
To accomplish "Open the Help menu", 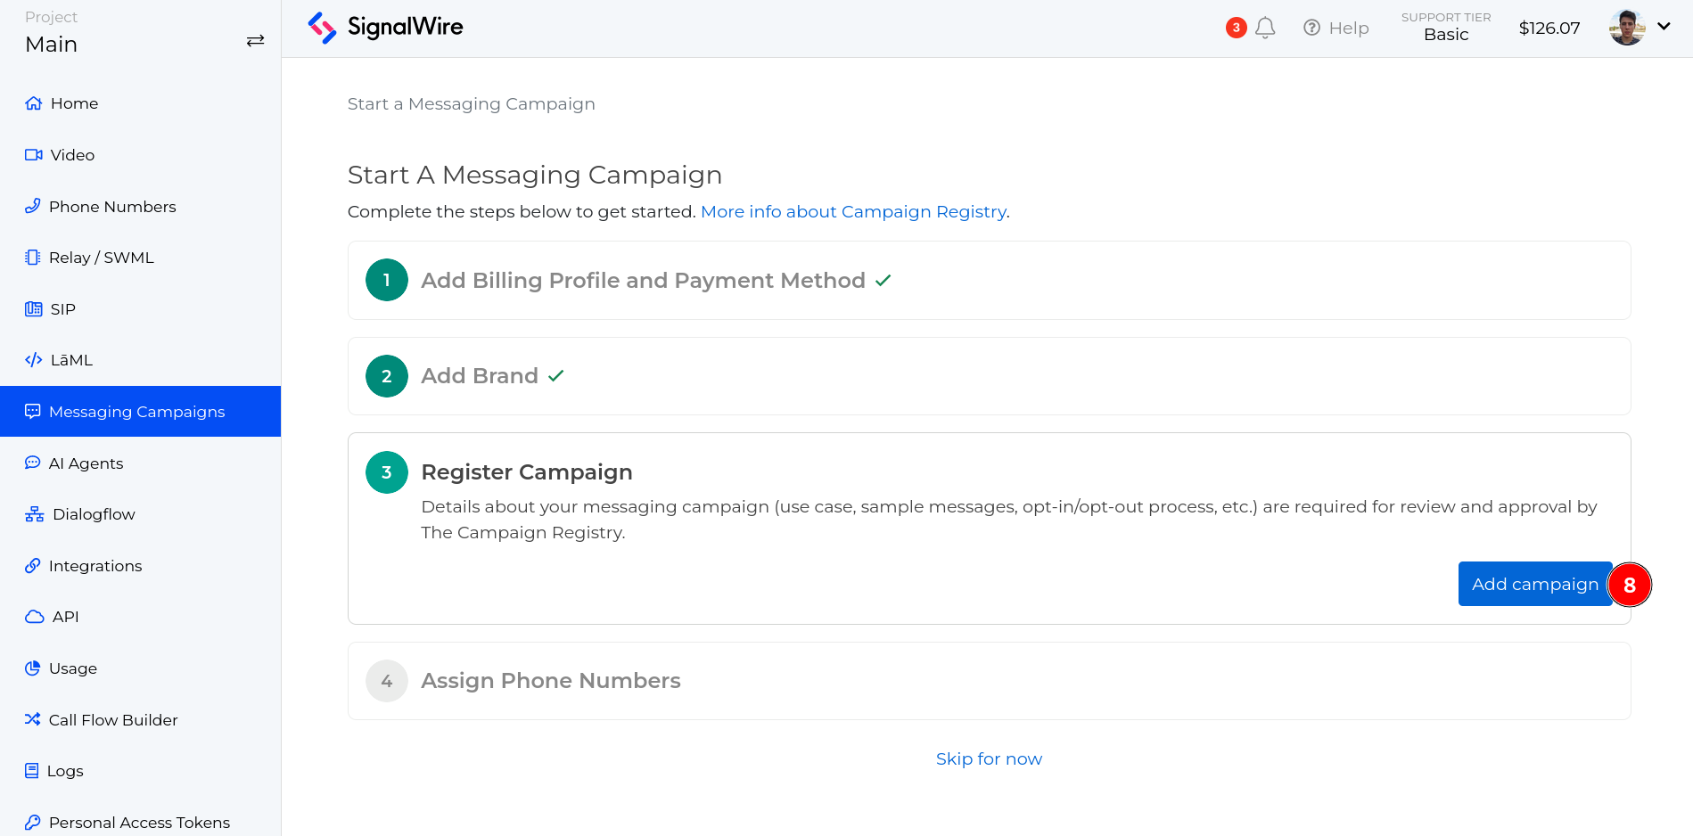I will pos(1335,28).
